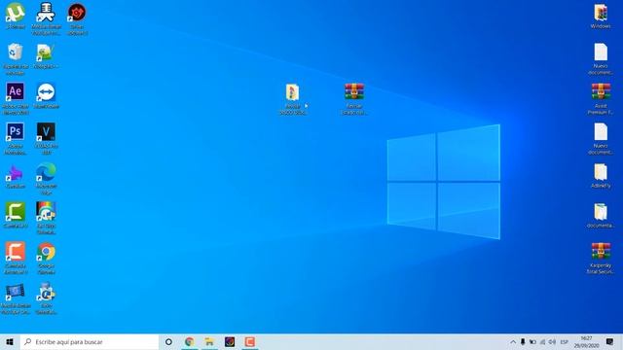Select the Adobe Photoshop shortcut
Screen dimensions: 623x350
pos(16,138)
